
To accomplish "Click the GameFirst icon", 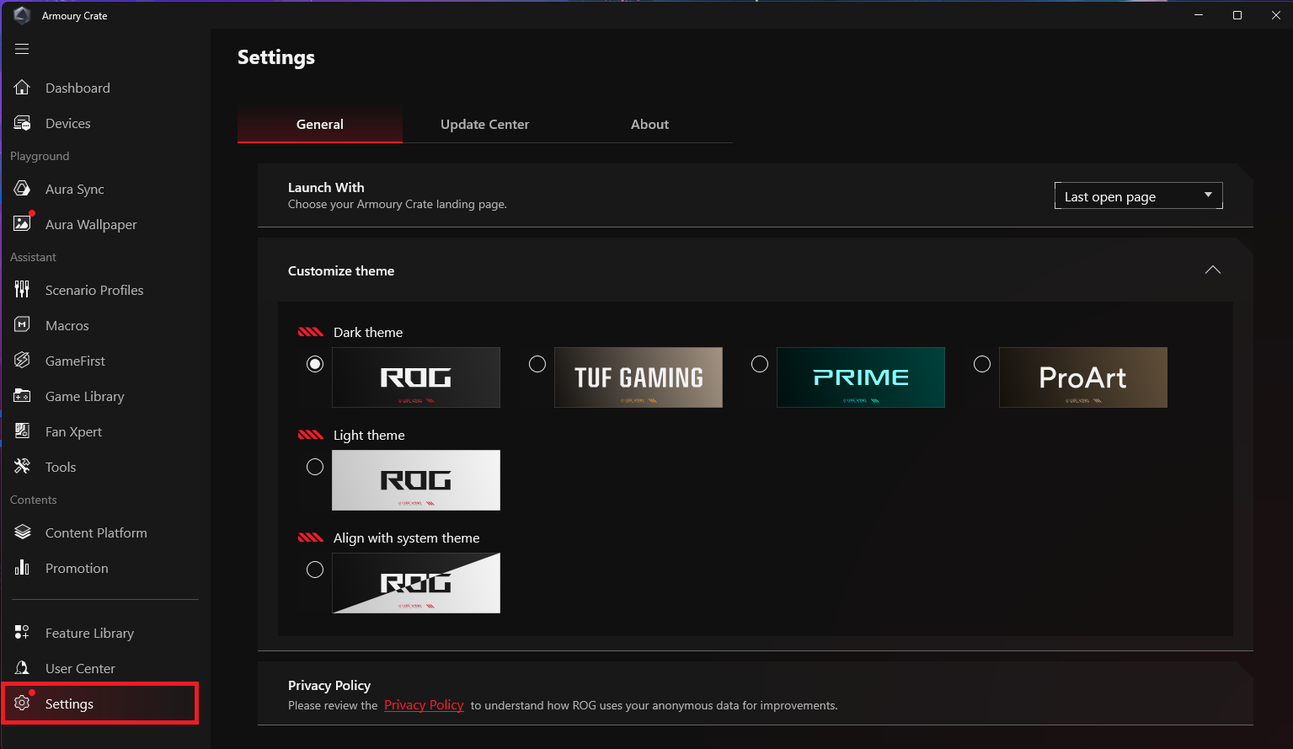I will [x=23, y=361].
